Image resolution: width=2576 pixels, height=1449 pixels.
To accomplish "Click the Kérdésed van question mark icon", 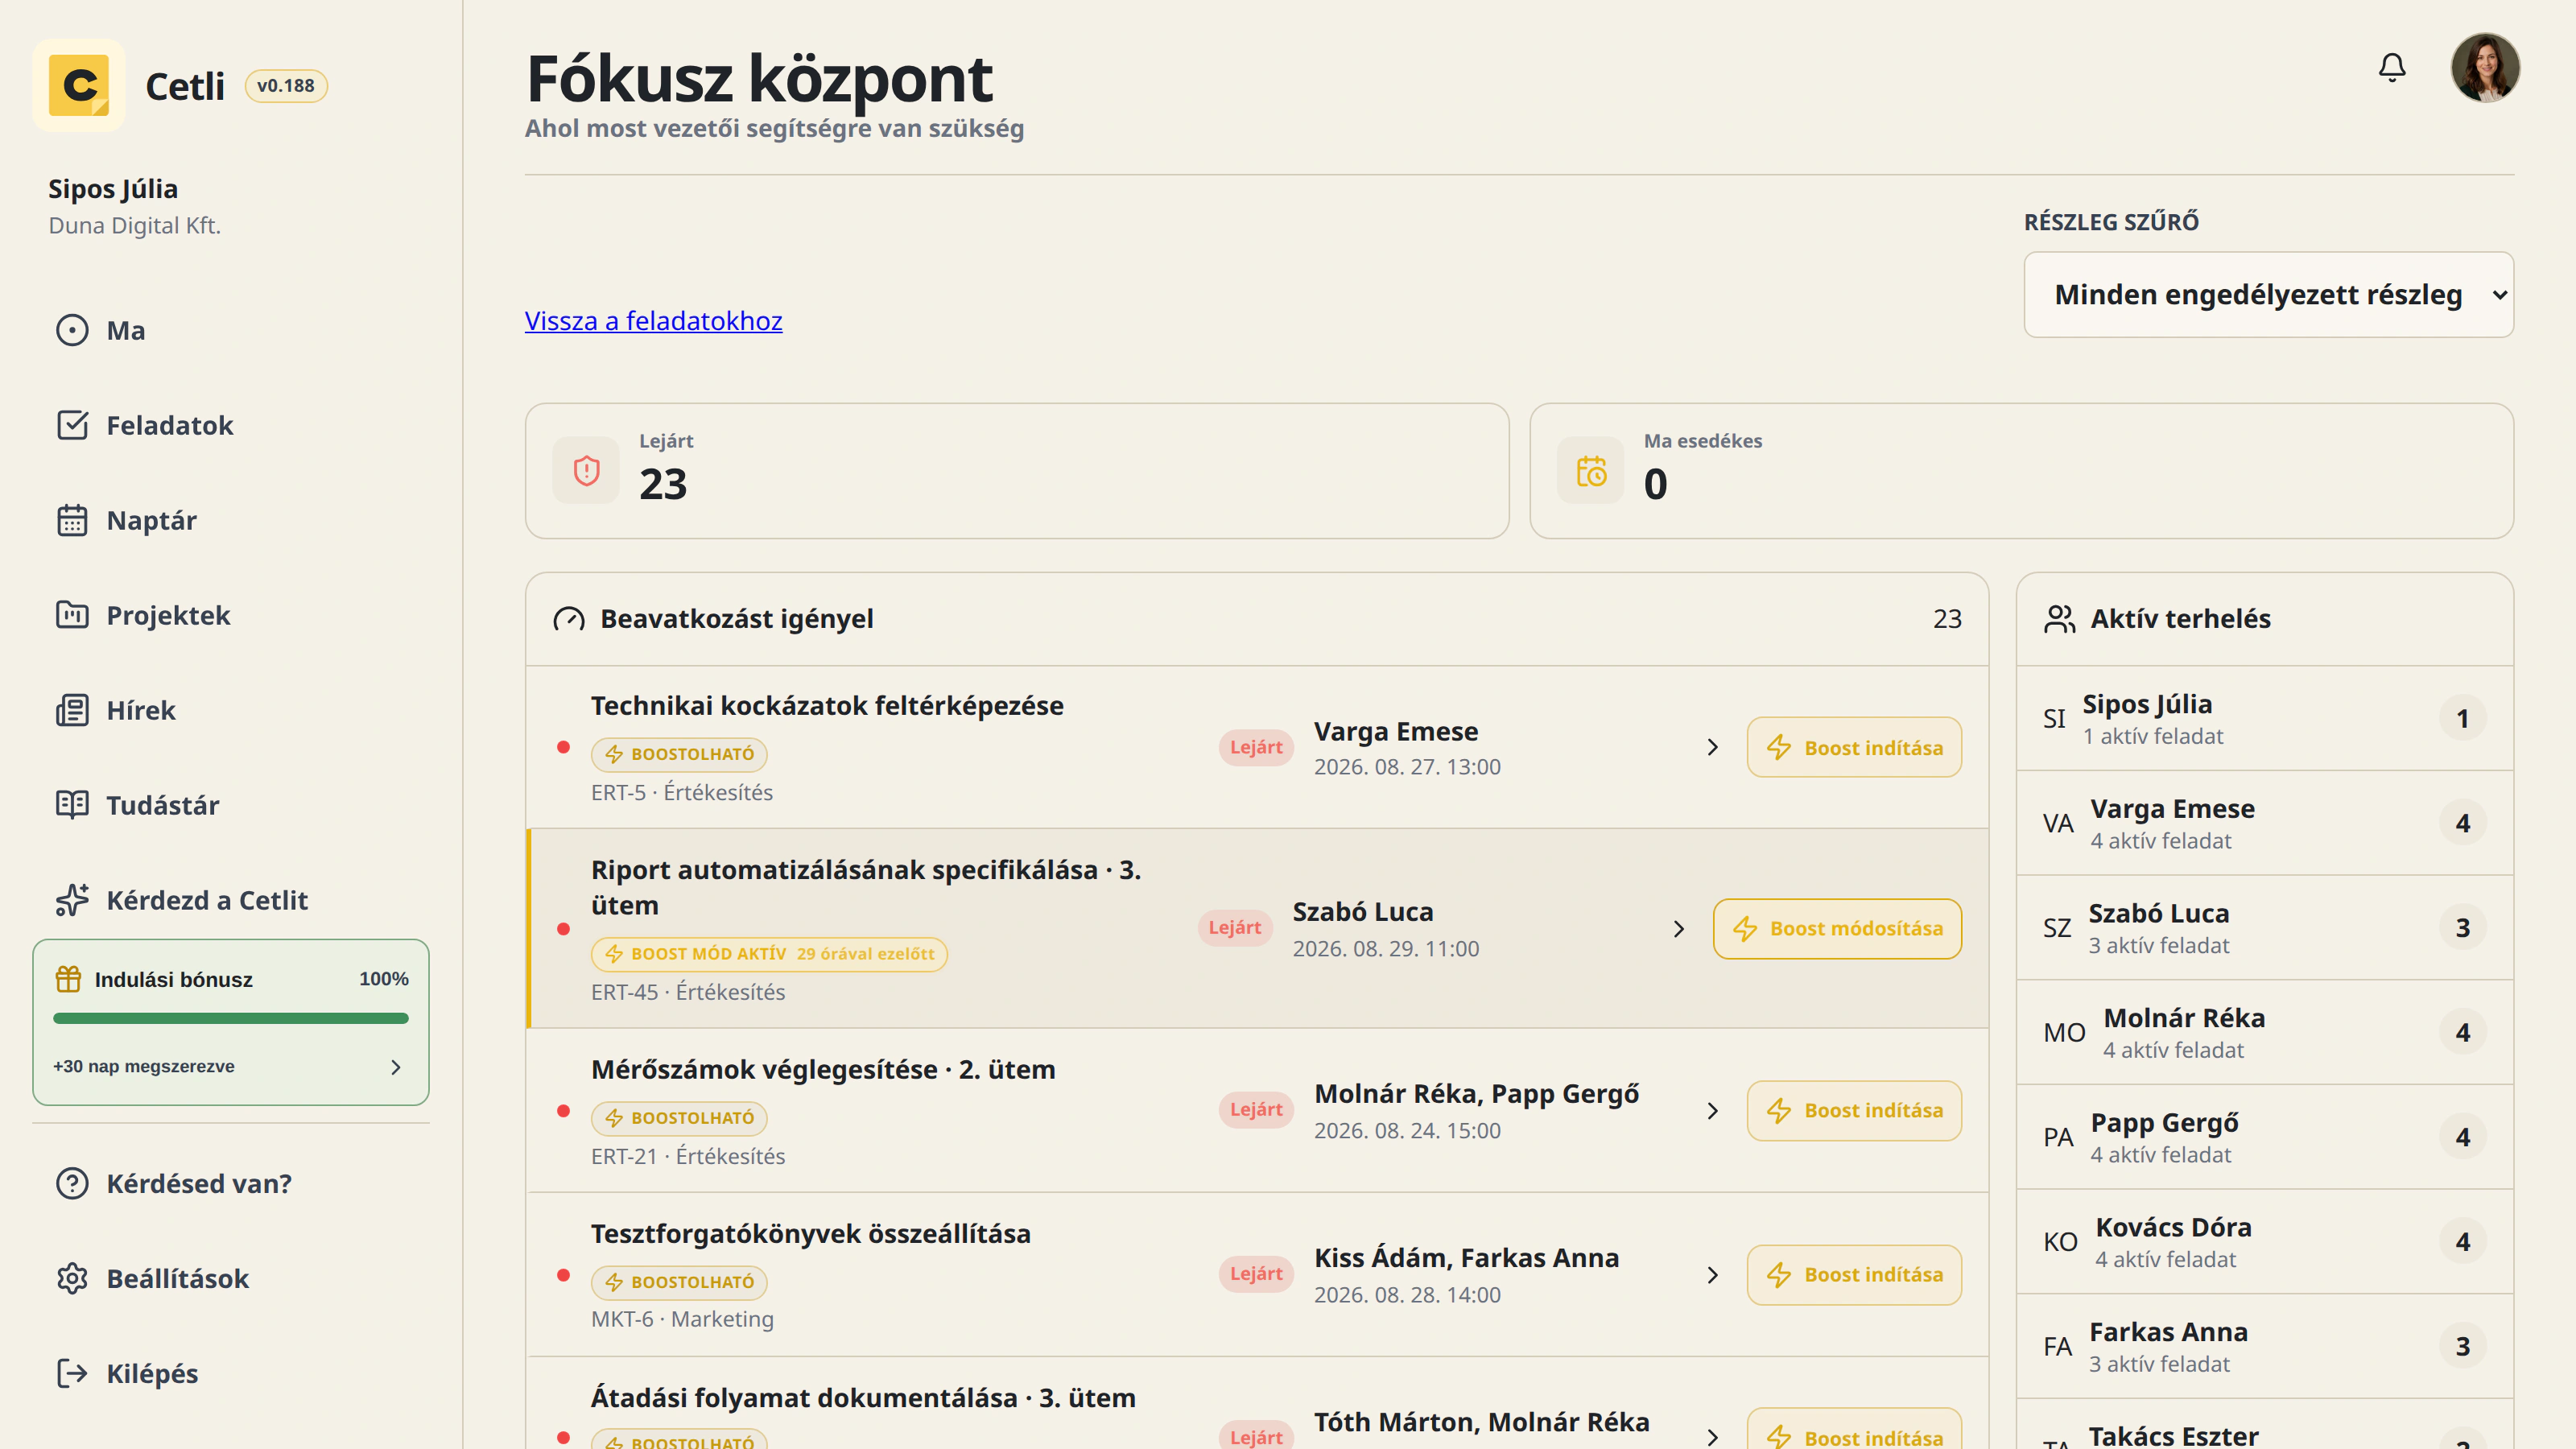I will [x=72, y=1183].
